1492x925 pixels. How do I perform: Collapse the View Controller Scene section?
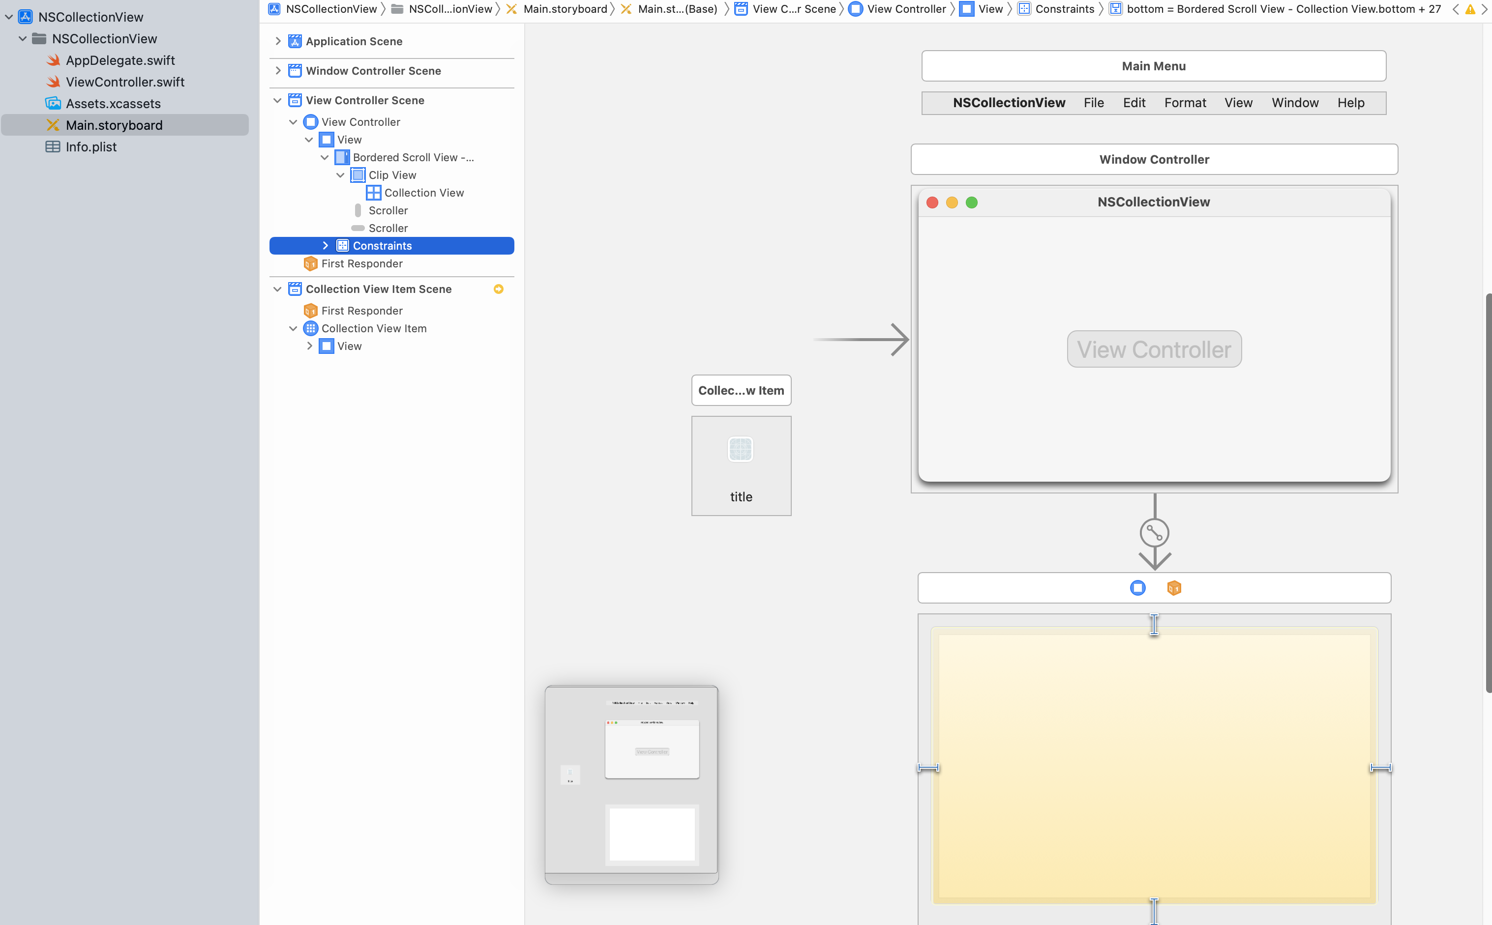(278, 100)
